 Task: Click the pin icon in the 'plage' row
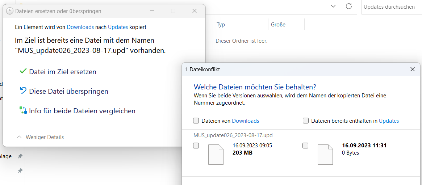[20, 156]
